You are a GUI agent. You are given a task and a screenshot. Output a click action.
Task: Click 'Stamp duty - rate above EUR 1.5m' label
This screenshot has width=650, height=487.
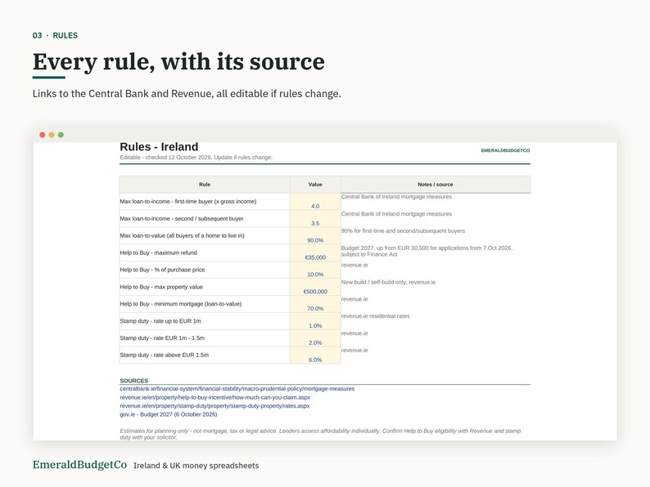(165, 355)
